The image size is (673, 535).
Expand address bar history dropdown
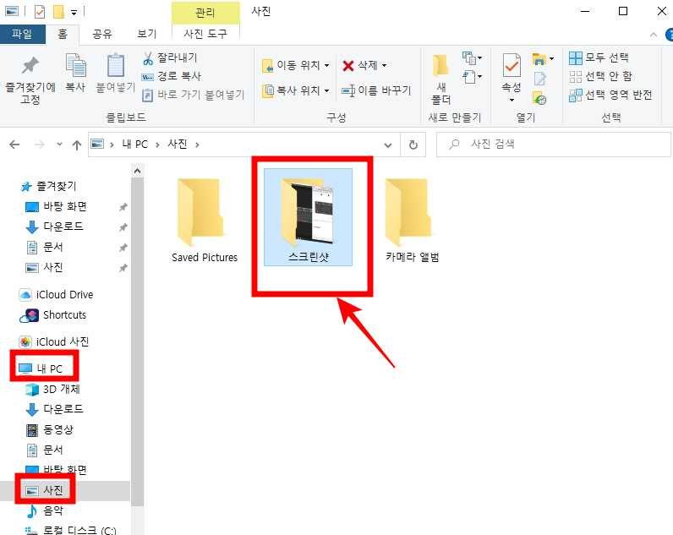click(388, 145)
